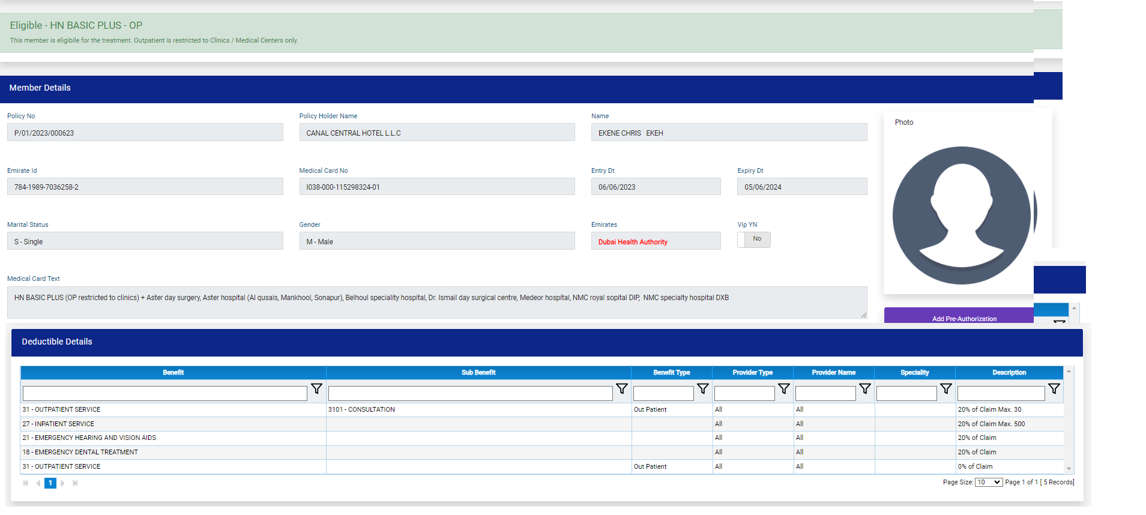Toggle the Vip YN switch
1146x515 pixels.
tap(753, 239)
